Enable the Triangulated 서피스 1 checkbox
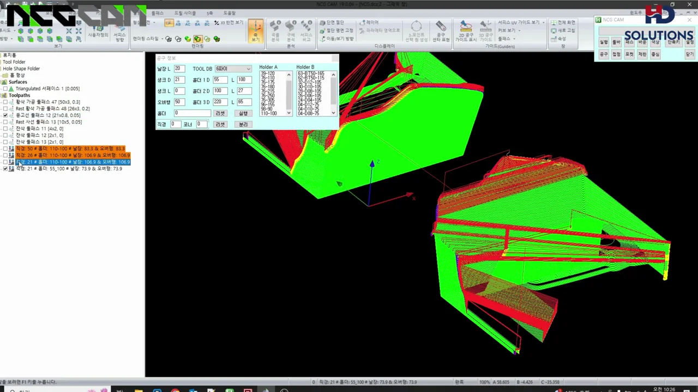This screenshot has width=698, height=392. (x=5, y=89)
